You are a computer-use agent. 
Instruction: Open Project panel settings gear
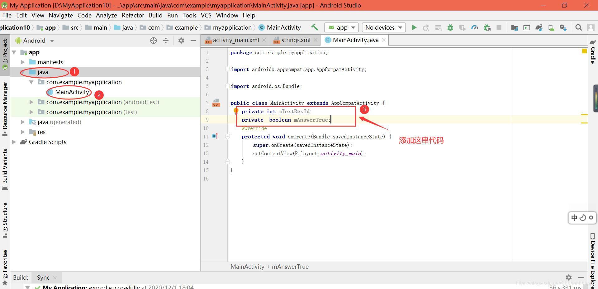(181, 41)
